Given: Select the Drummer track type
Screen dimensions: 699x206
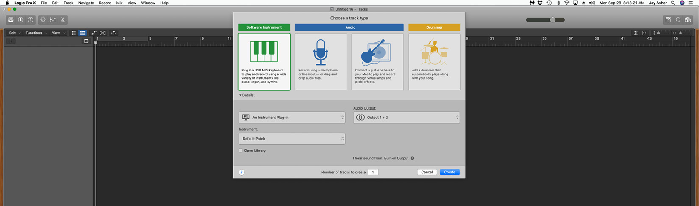Looking at the screenshot, I should tap(434, 62).
